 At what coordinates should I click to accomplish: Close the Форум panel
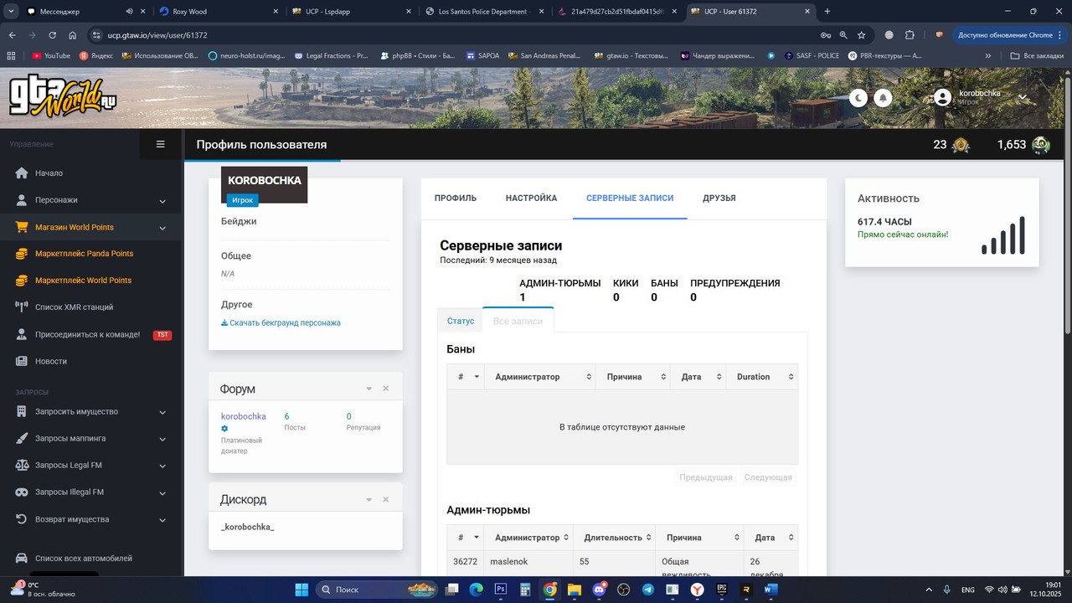point(386,389)
